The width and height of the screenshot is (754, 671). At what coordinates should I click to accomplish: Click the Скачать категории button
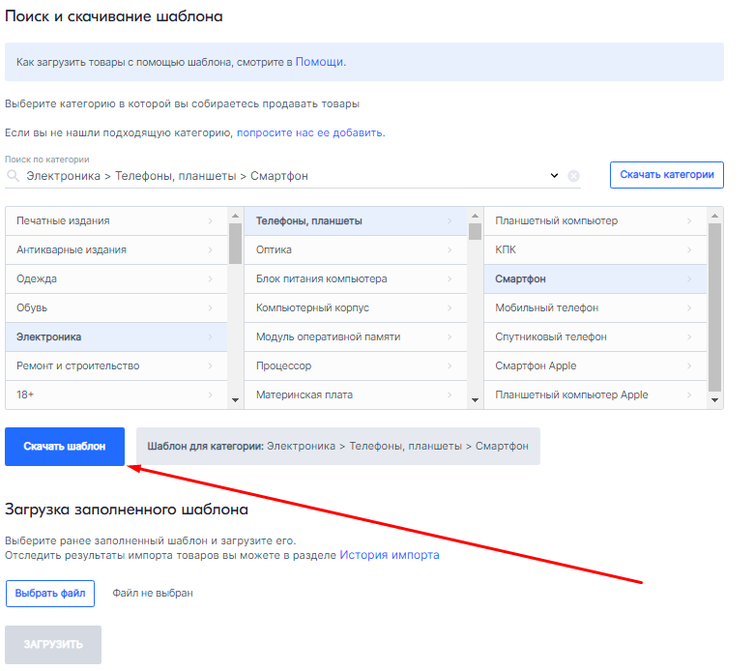click(667, 175)
